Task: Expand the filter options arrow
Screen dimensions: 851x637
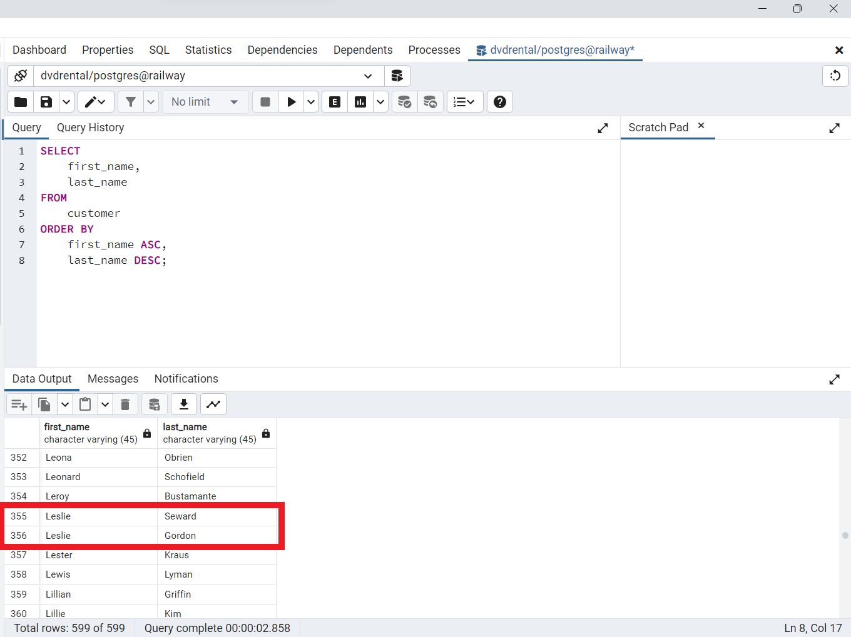Action: 151,102
